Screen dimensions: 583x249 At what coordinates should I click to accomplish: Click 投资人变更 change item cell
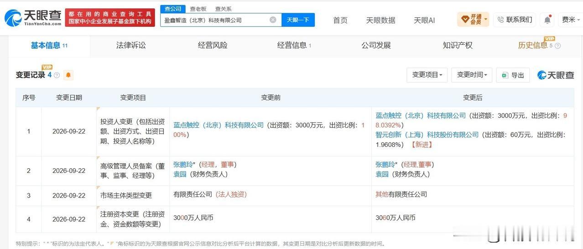click(133, 131)
